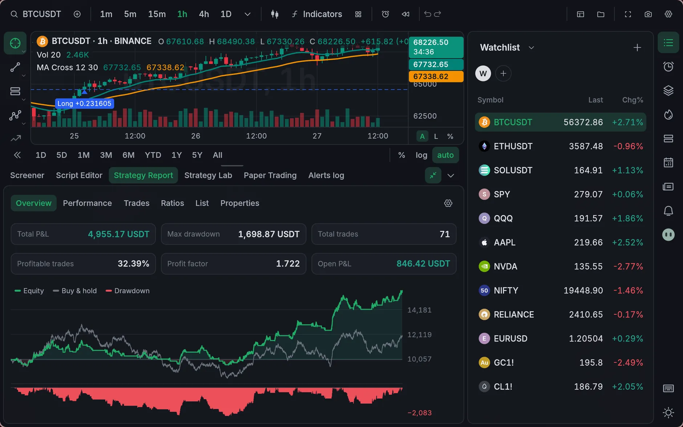Open the calendar icon in right sidebar

pos(668,162)
